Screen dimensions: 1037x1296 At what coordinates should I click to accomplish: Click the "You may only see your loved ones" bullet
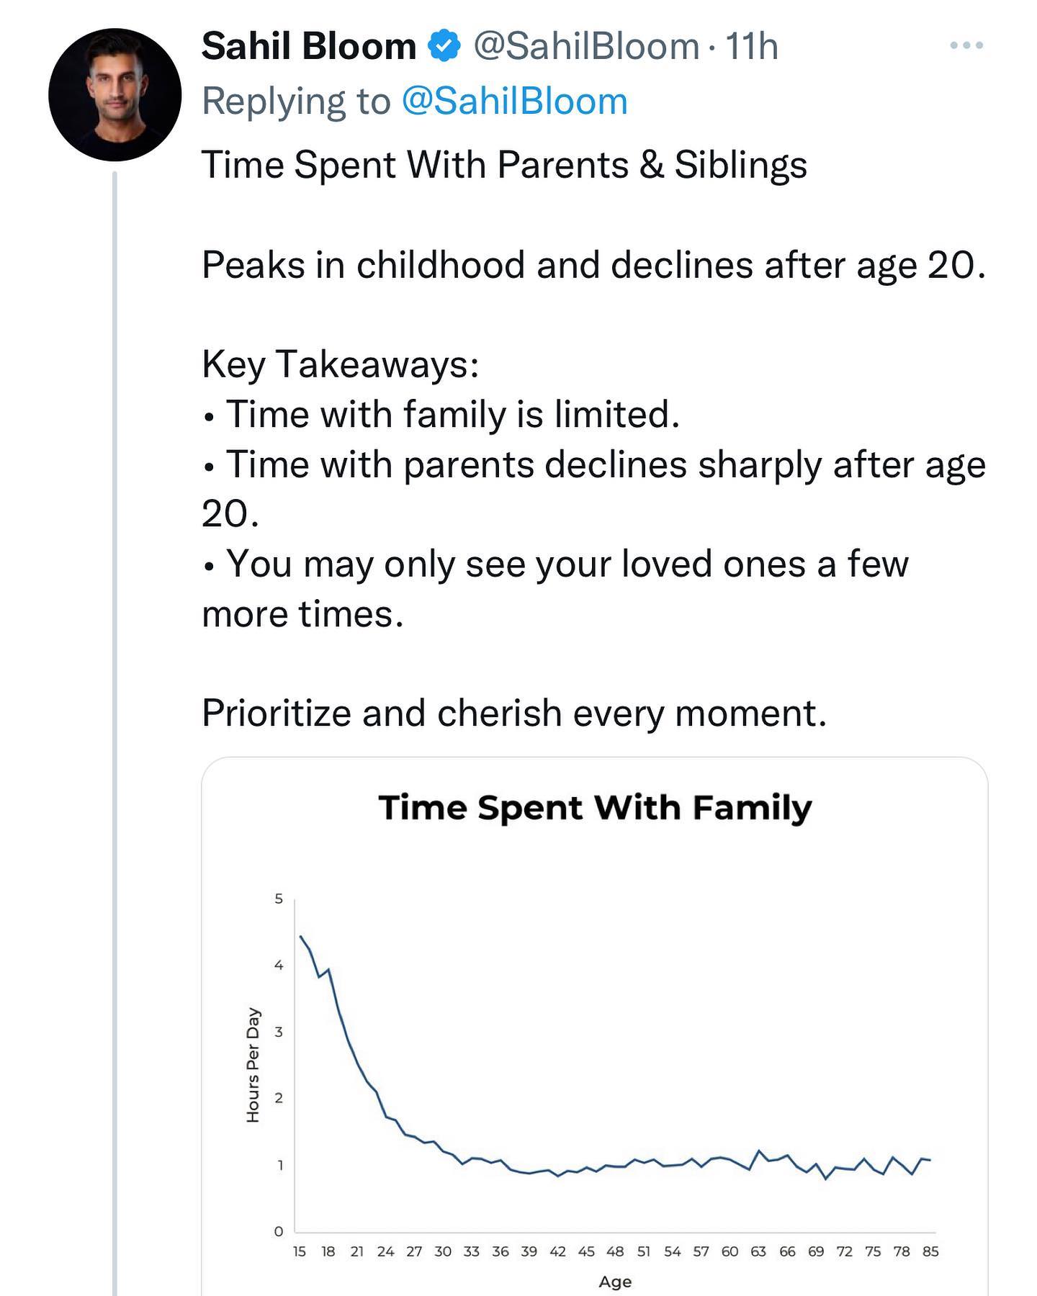click(x=566, y=564)
